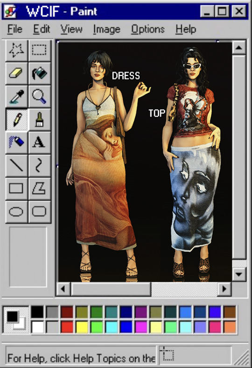Pick the pure blue swatch in bottom row
Viewport: 252px width, 368px height.
click(x=126, y=327)
